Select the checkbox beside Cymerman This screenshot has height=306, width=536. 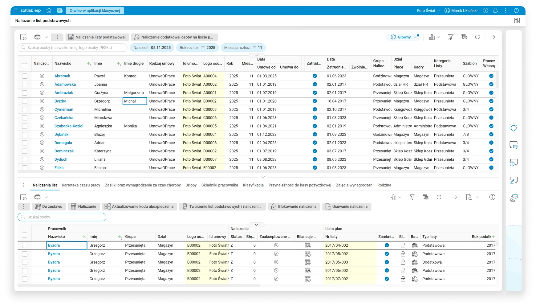[25, 109]
